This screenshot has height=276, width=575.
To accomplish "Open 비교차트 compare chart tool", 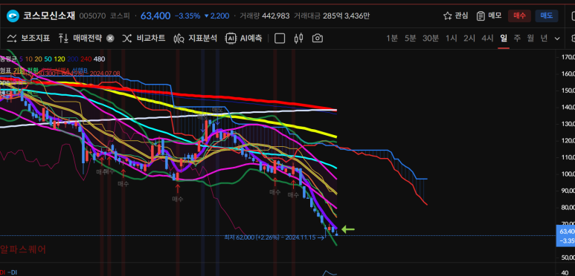I will click(x=144, y=38).
